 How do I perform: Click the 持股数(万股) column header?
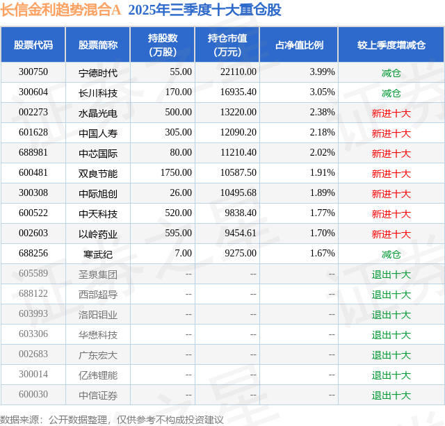[x=163, y=44]
